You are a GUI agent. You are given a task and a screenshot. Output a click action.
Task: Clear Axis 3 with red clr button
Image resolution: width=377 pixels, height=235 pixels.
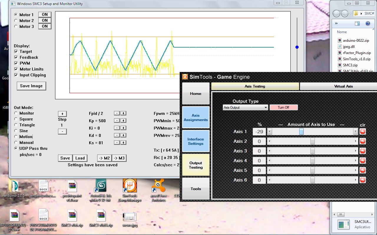[363, 151]
